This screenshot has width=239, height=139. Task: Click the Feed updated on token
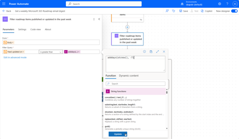coord(14,52)
